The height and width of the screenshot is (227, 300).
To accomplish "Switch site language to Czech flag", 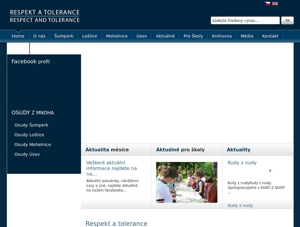I will point(267,4).
